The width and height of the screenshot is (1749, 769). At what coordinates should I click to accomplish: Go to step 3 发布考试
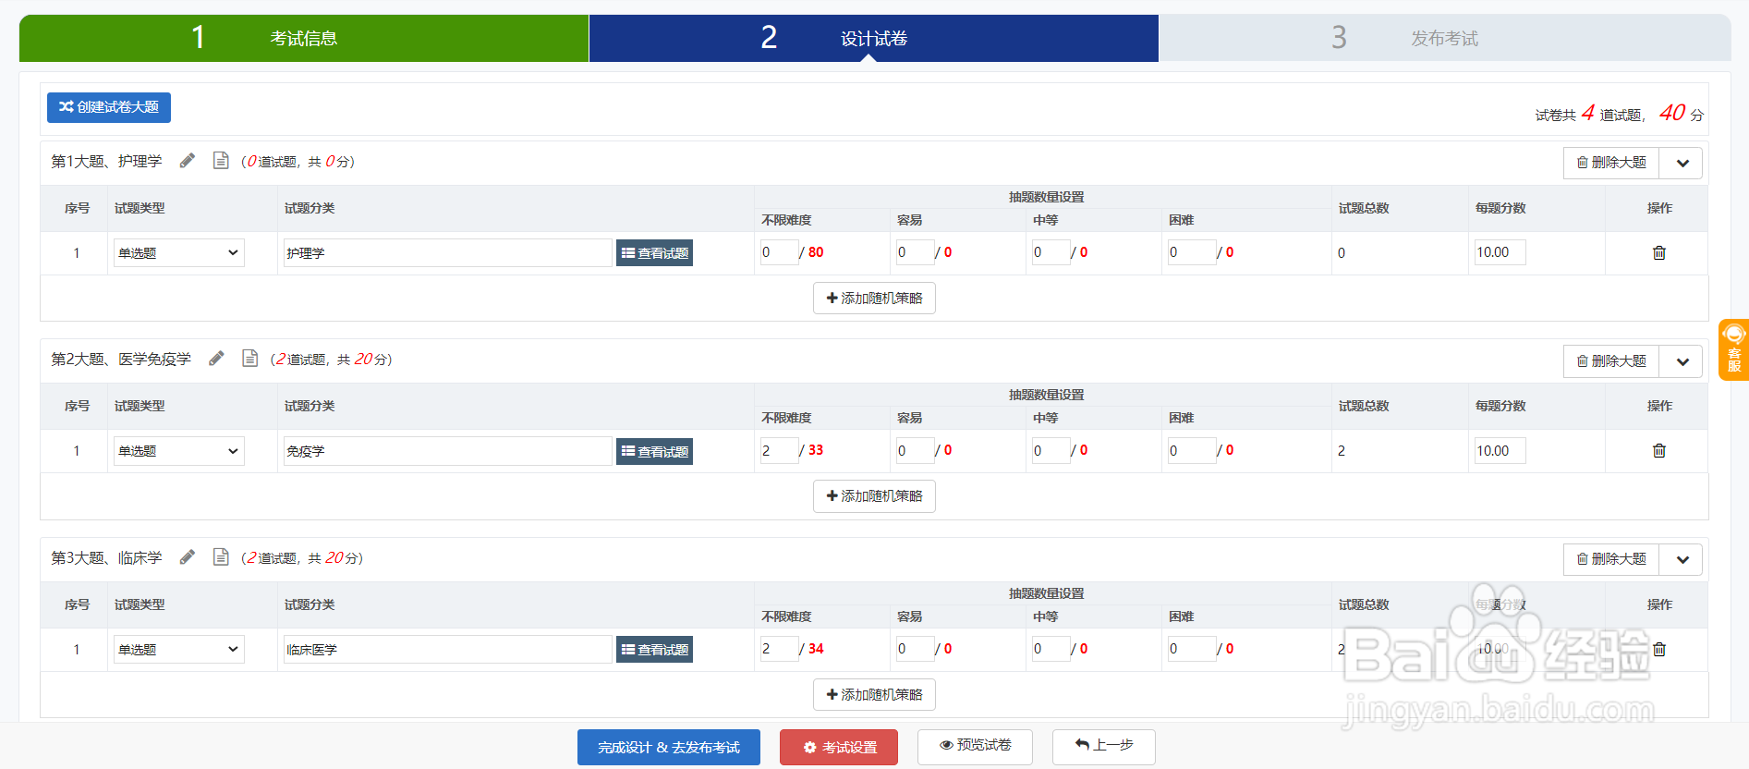1445,38
